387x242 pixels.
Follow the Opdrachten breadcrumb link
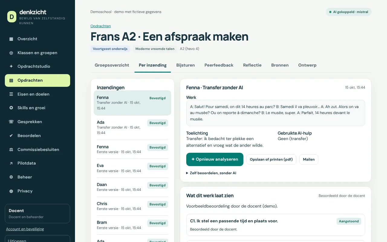[x=101, y=26]
